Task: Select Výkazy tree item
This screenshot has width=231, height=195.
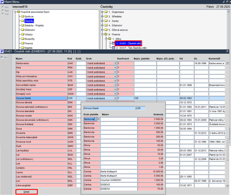Action: [x=28, y=35]
